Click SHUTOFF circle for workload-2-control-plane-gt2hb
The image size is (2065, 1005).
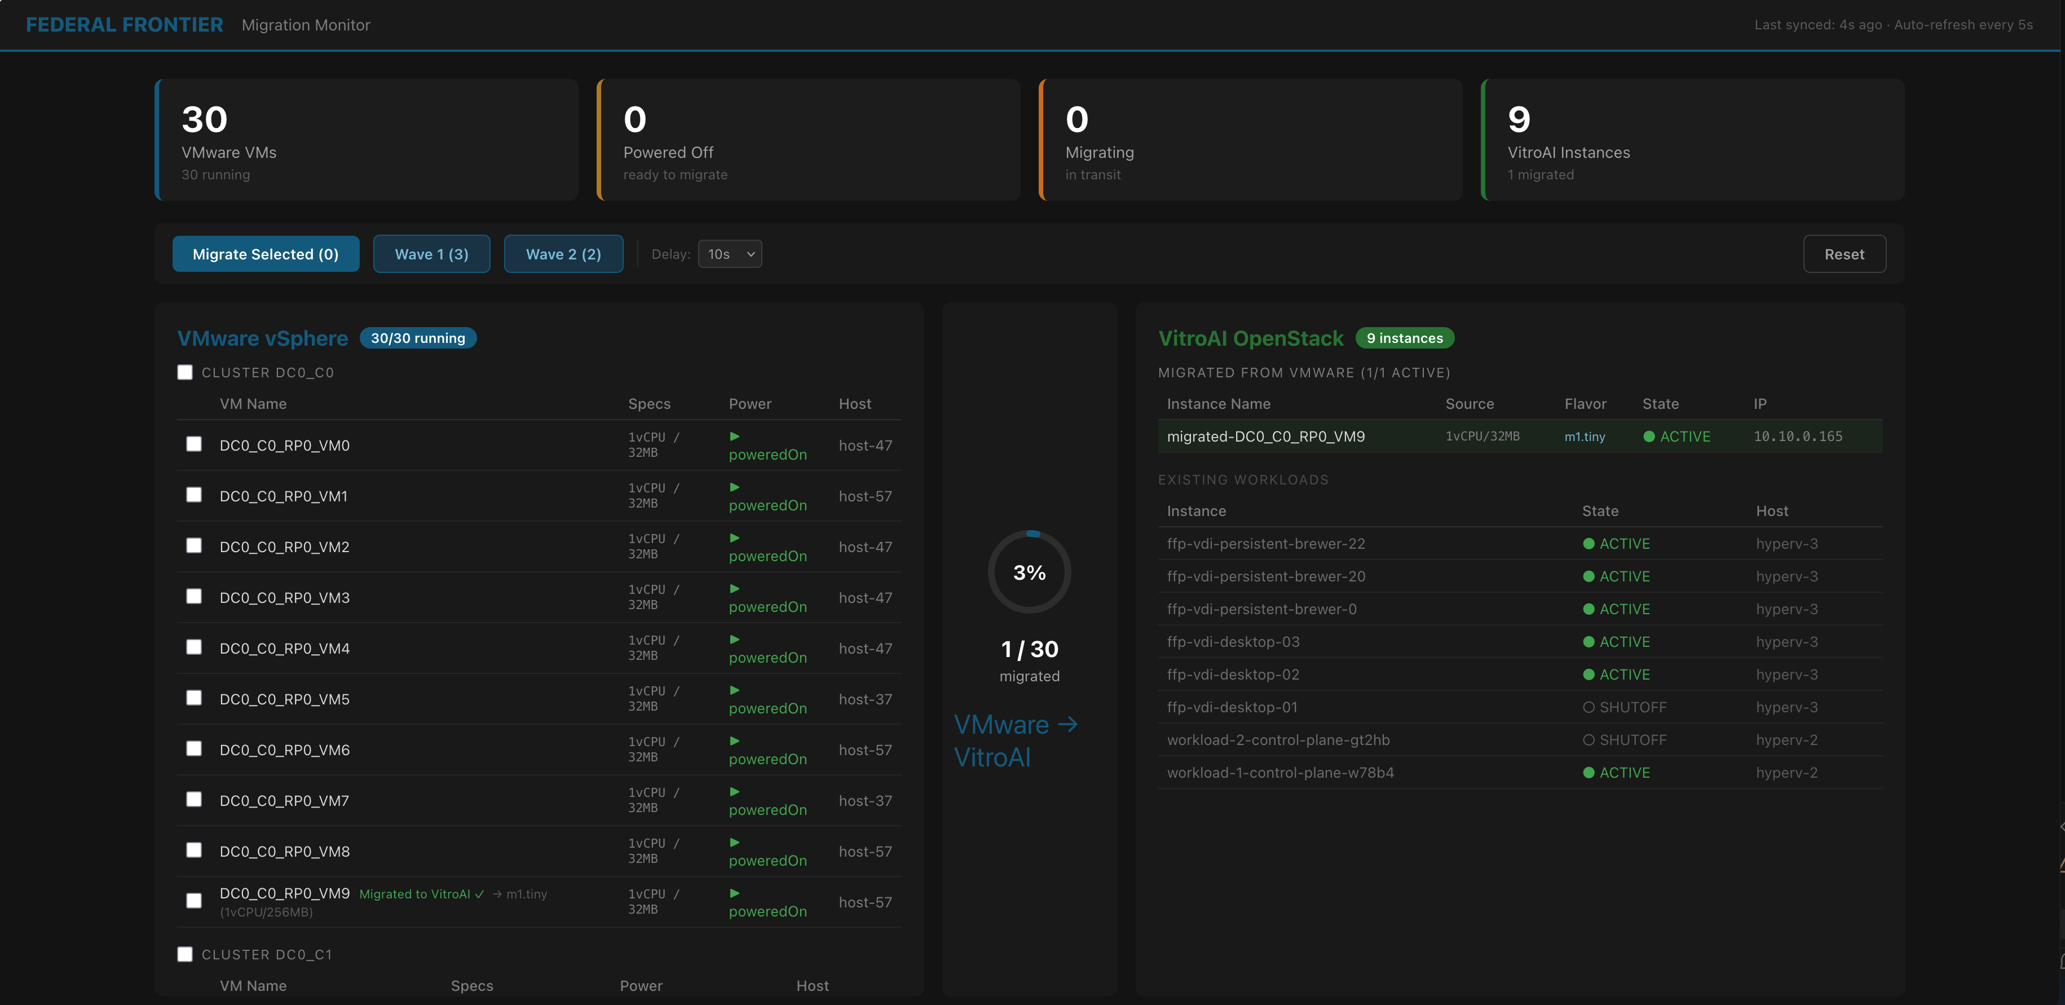(1589, 740)
